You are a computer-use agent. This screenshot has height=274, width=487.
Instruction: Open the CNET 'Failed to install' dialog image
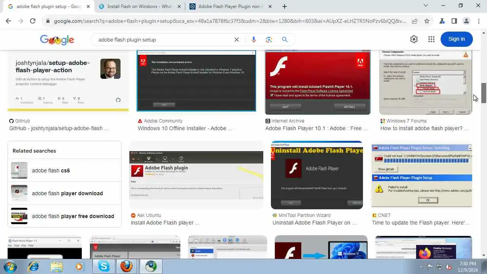(x=422, y=175)
